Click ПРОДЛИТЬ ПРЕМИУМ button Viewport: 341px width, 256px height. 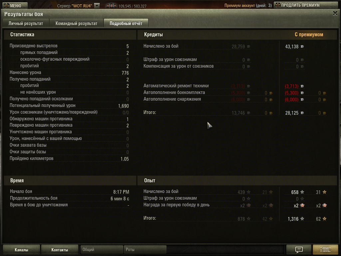(x=306, y=5)
